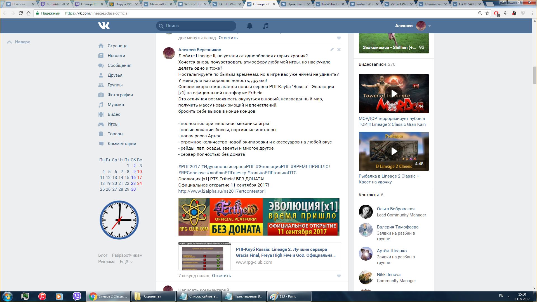Open the music player icon in header
Screen dimensions: 537x302
coord(266,26)
